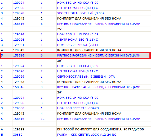Click КОМПЛЕКТ ДЛЯ СРАЩИВАНИЯ row with quantity 4
This screenshot has width=151, height=137.
[75, 114]
